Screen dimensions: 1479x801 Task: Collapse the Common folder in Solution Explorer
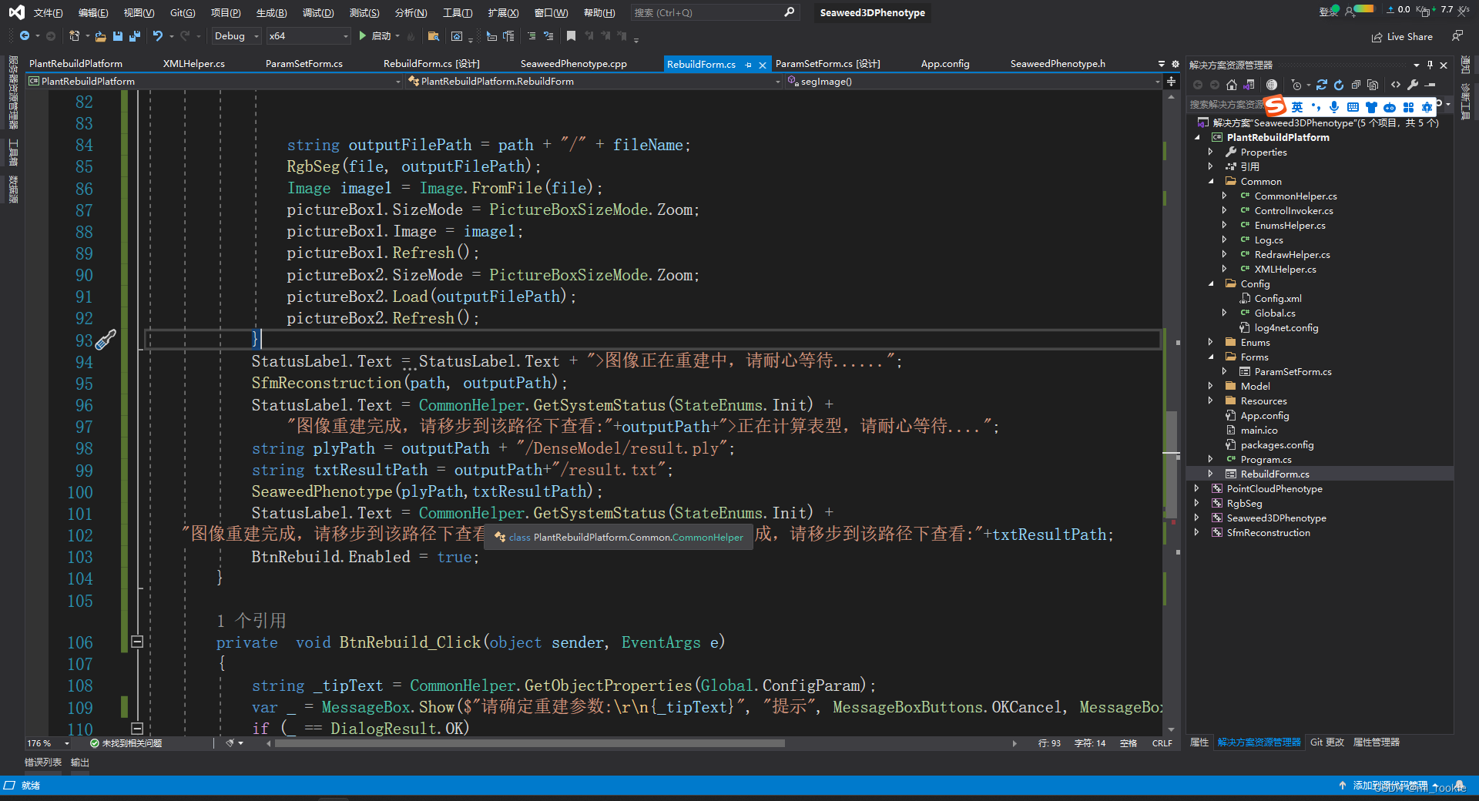(x=1211, y=182)
